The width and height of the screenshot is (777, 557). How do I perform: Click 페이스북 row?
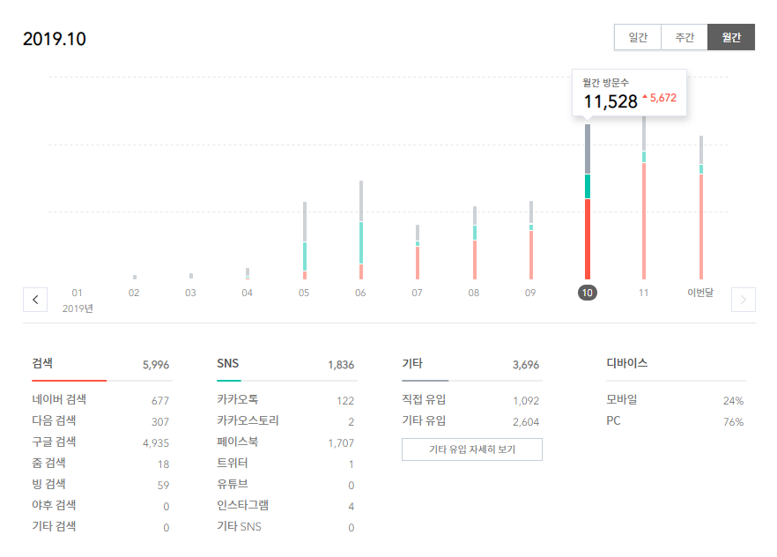[x=286, y=442]
